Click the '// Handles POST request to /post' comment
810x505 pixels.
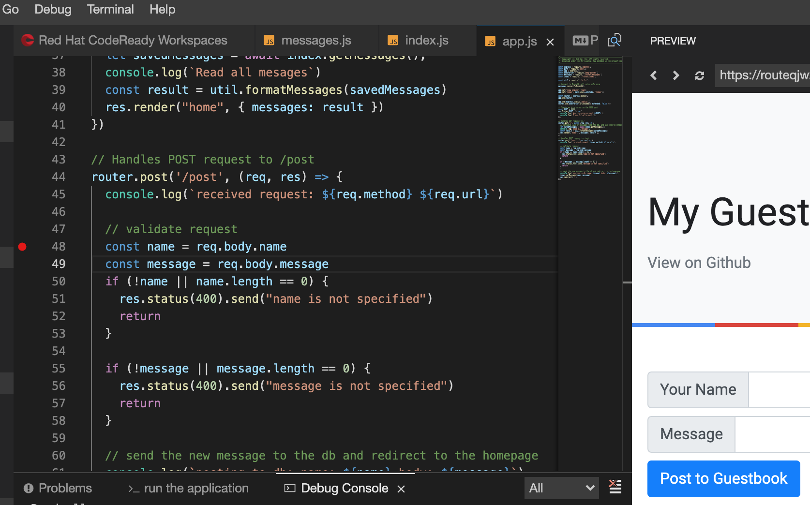[x=203, y=160]
